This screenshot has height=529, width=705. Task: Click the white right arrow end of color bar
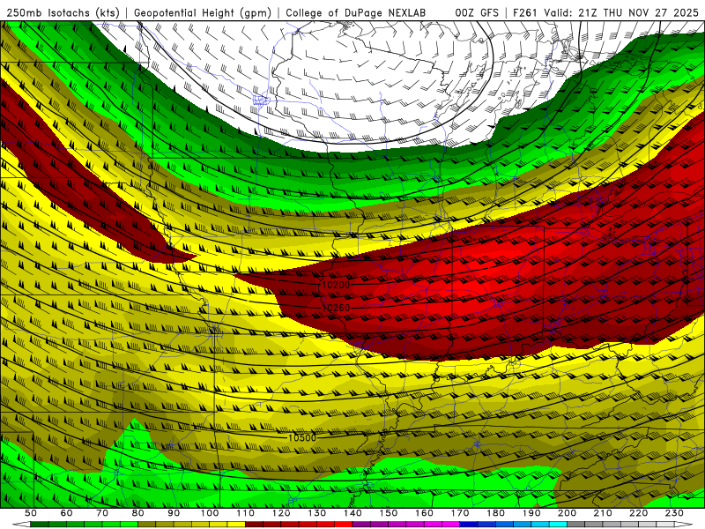(x=684, y=525)
